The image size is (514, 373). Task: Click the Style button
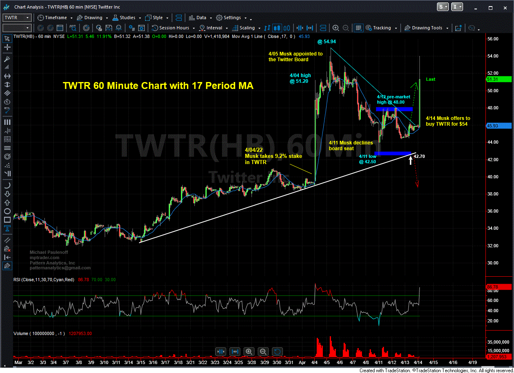click(x=154, y=18)
